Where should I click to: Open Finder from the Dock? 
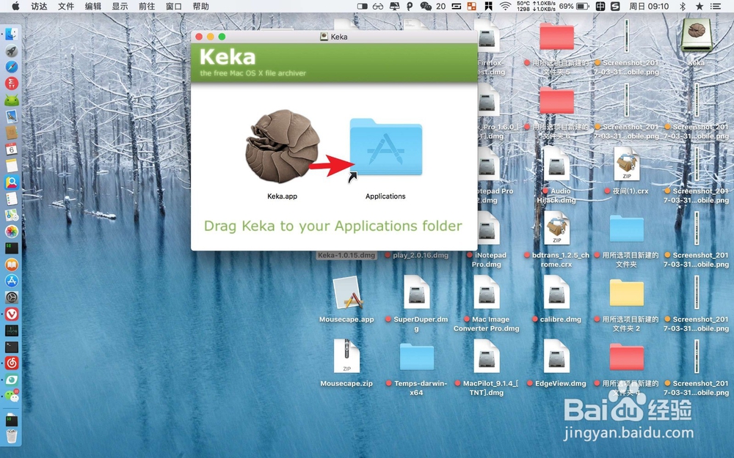click(12, 34)
